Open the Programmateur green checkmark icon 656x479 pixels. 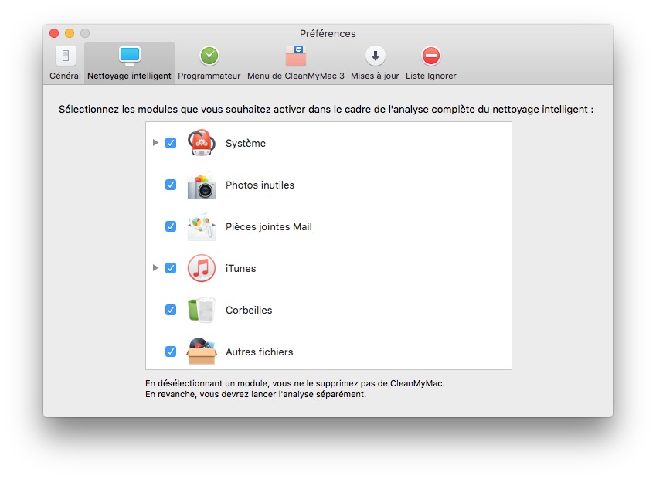click(x=209, y=56)
